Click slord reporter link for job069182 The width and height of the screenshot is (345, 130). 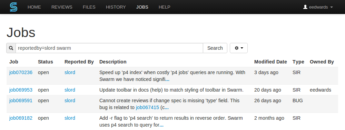pyautogui.click(x=70, y=118)
